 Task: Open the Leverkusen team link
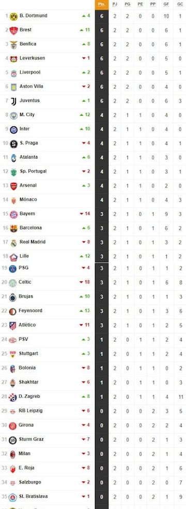[33, 58]
